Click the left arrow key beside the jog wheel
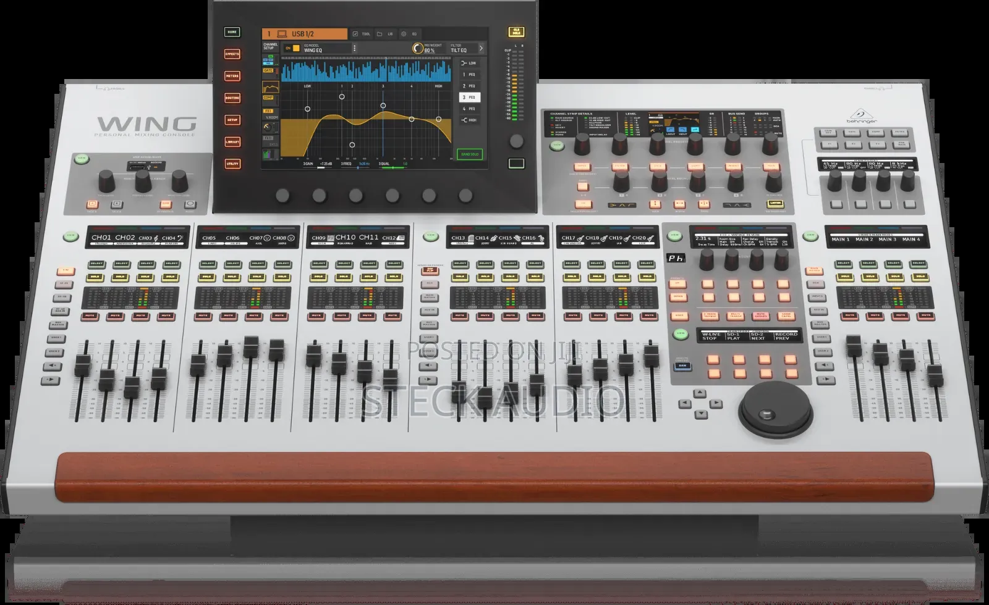The image size is (989, 605). click(x=684, y=404)
